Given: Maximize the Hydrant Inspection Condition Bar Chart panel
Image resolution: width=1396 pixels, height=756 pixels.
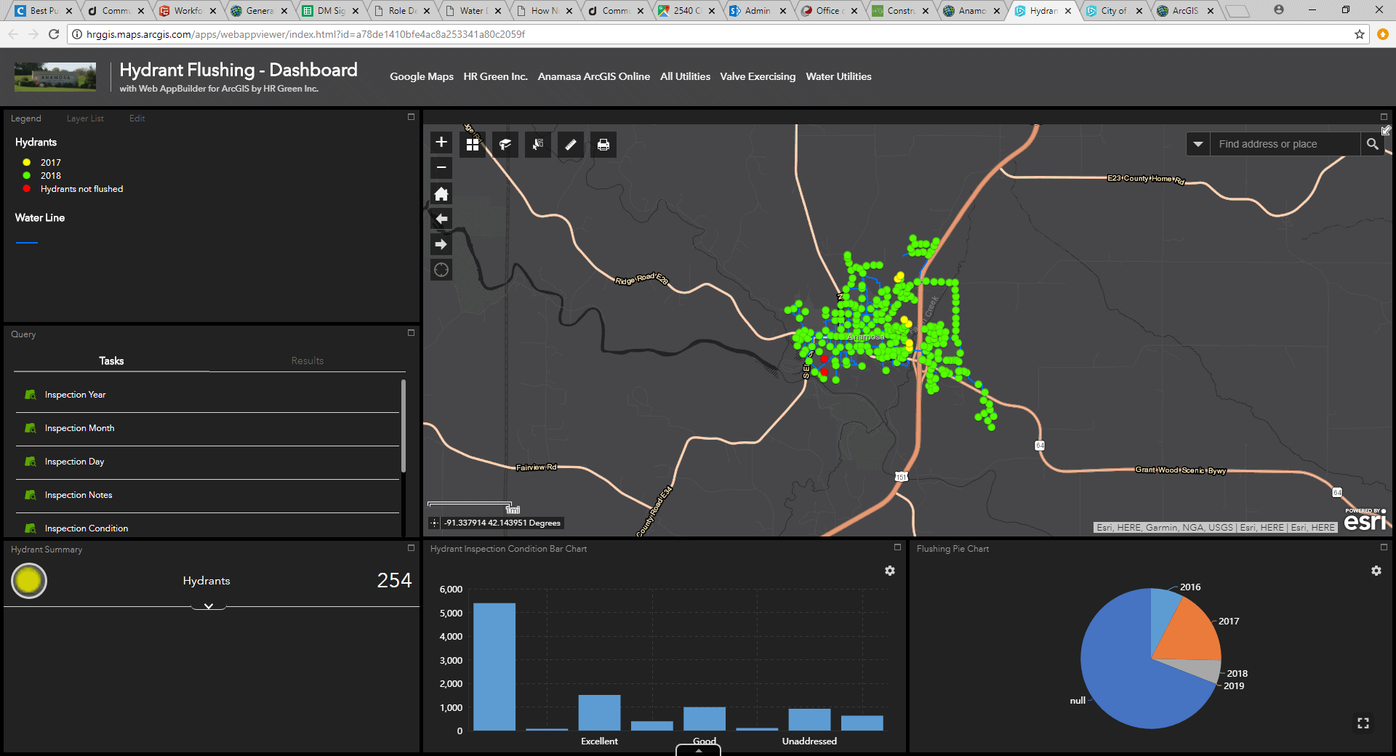Looking at the screenshot, I should coord(897,547).
